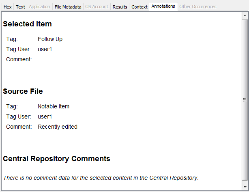Click user1 under the Source File section
The image size is (249, 192).
[x=45, y=116]
